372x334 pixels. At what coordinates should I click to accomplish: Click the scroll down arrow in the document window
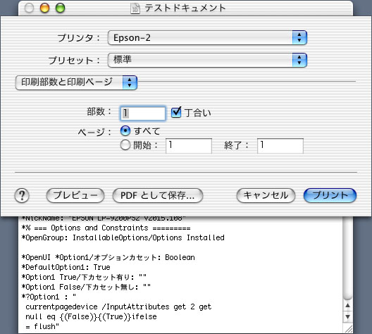pyautogui.click(x=348, y=316)
